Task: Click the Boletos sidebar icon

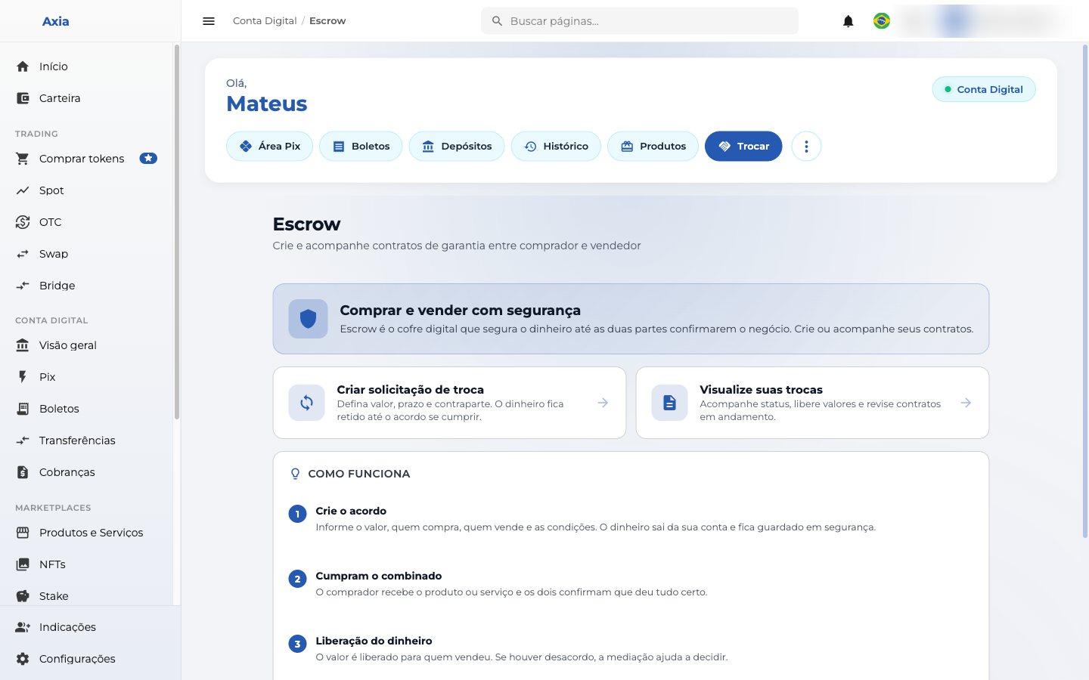Action: (x=23, y=409)
